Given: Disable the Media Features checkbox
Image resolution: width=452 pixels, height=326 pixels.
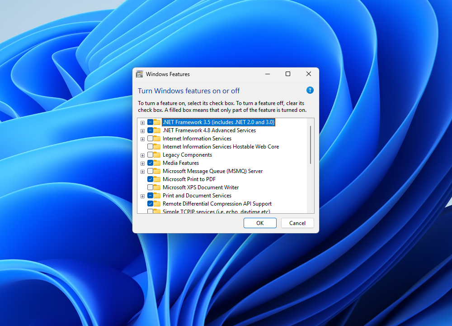Looking at the screenshot, I should [x=149, y=163].
